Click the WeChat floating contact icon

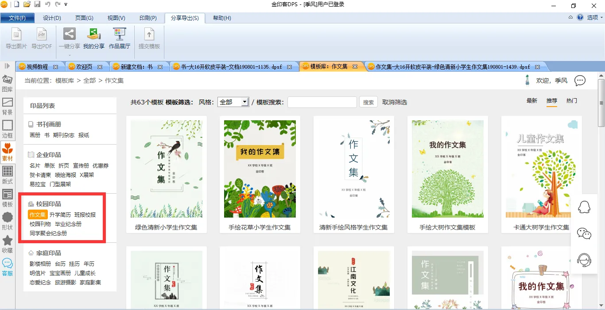[585, 233]
